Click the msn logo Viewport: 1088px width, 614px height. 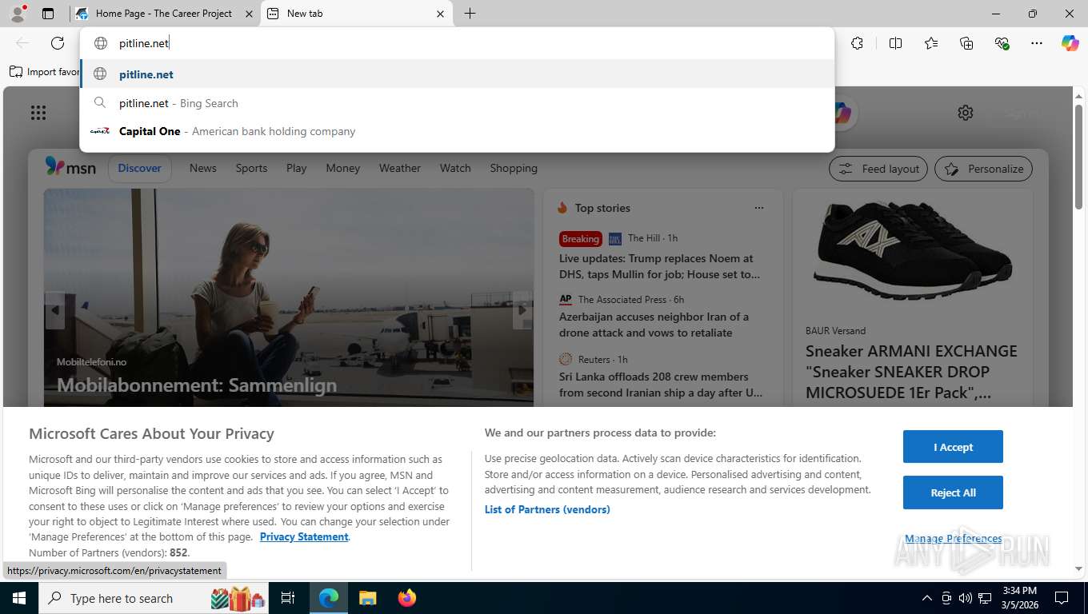(70, 167)
